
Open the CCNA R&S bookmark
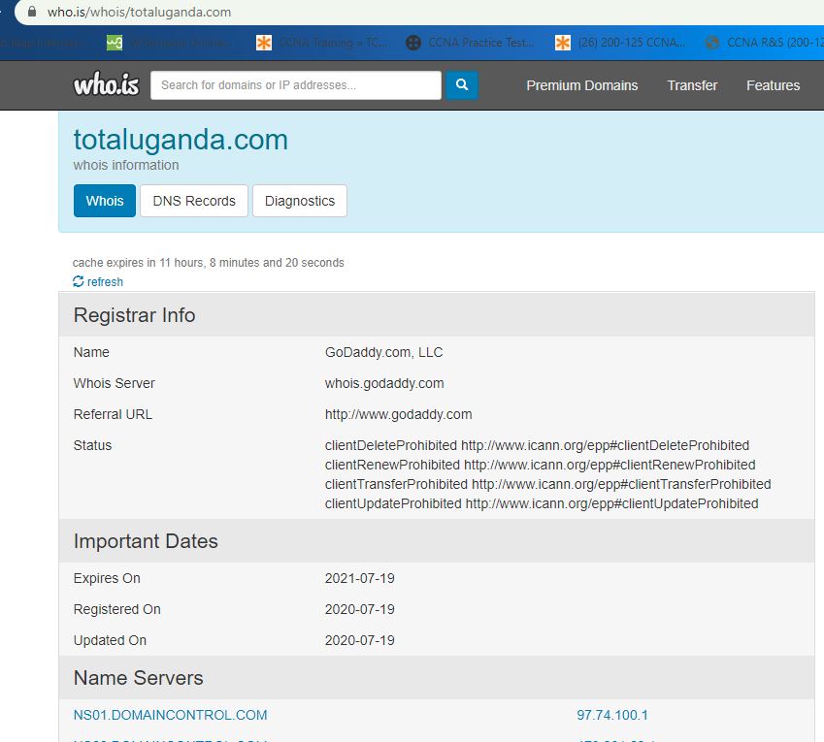point(764,43)
